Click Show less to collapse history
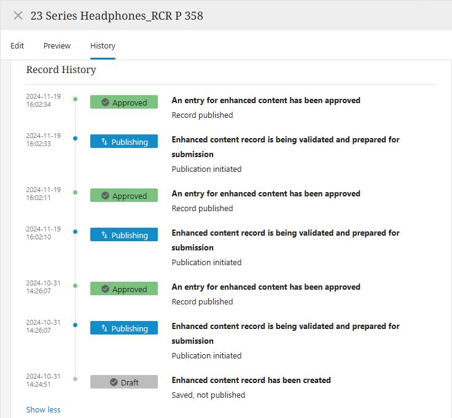452x418 pixels. [x=43, y=409]
